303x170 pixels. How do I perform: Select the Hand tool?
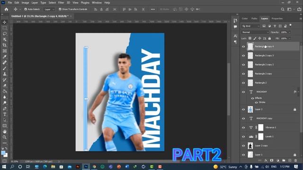coord(4,131)
